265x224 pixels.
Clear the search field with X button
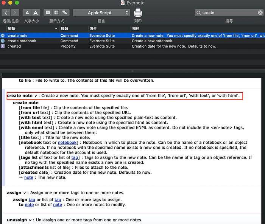coord(260,12)
